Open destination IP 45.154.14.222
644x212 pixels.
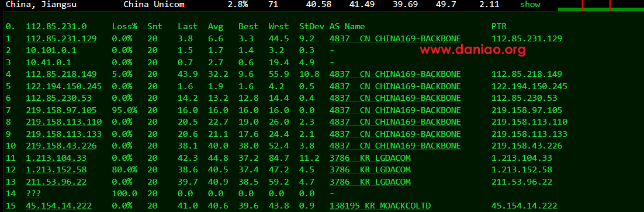point(59,206)
